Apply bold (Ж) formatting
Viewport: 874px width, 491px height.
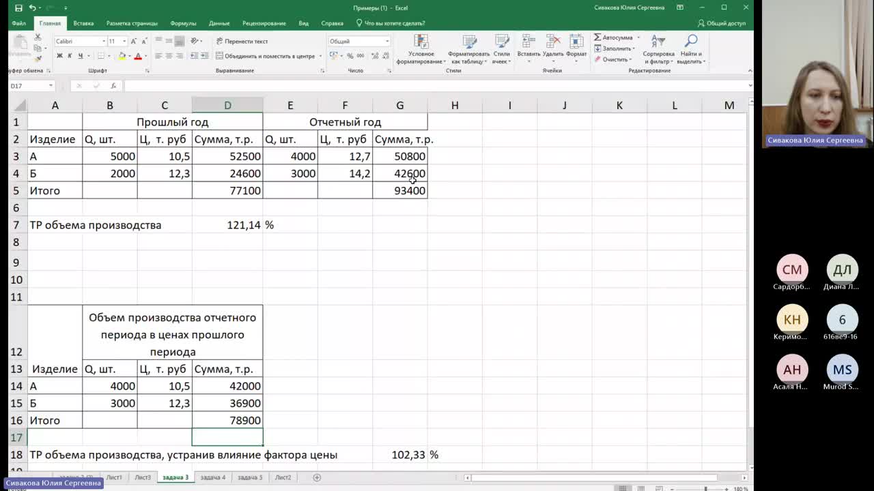tap(59, 56)
